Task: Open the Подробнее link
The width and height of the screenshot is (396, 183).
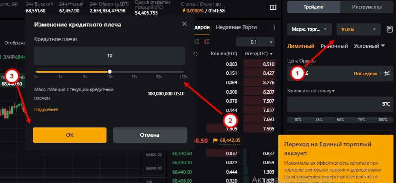Action: click(46, 109)
